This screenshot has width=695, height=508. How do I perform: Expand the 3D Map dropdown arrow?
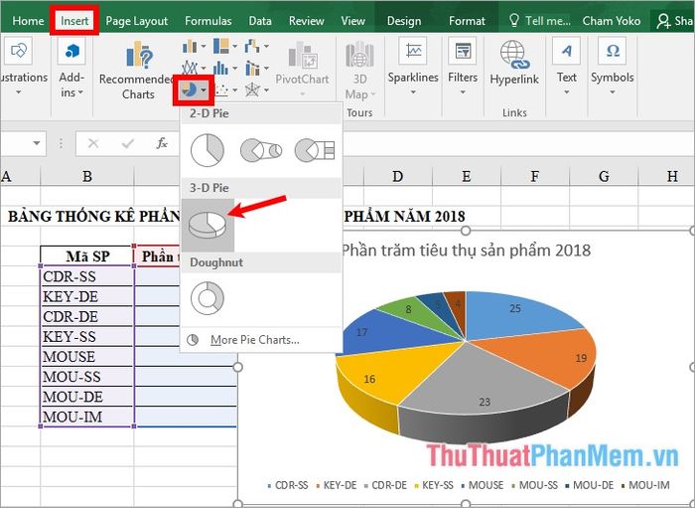click(373, 94)
